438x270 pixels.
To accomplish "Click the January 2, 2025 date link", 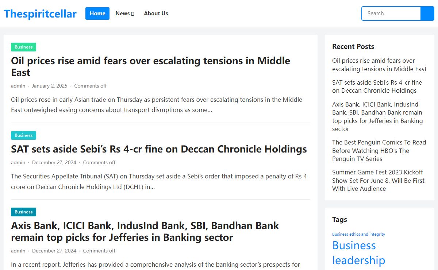I will [x=50, y=86].
